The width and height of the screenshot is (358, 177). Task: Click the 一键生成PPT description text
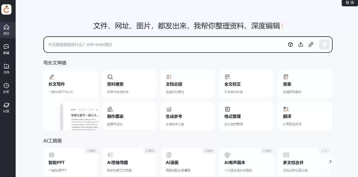click(x=57, y=170)
